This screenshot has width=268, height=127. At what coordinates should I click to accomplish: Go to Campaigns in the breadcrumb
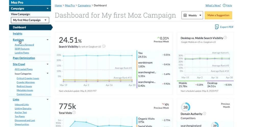(84, 5)
